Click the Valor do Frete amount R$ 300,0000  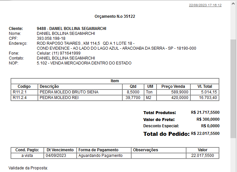[208, 119]
